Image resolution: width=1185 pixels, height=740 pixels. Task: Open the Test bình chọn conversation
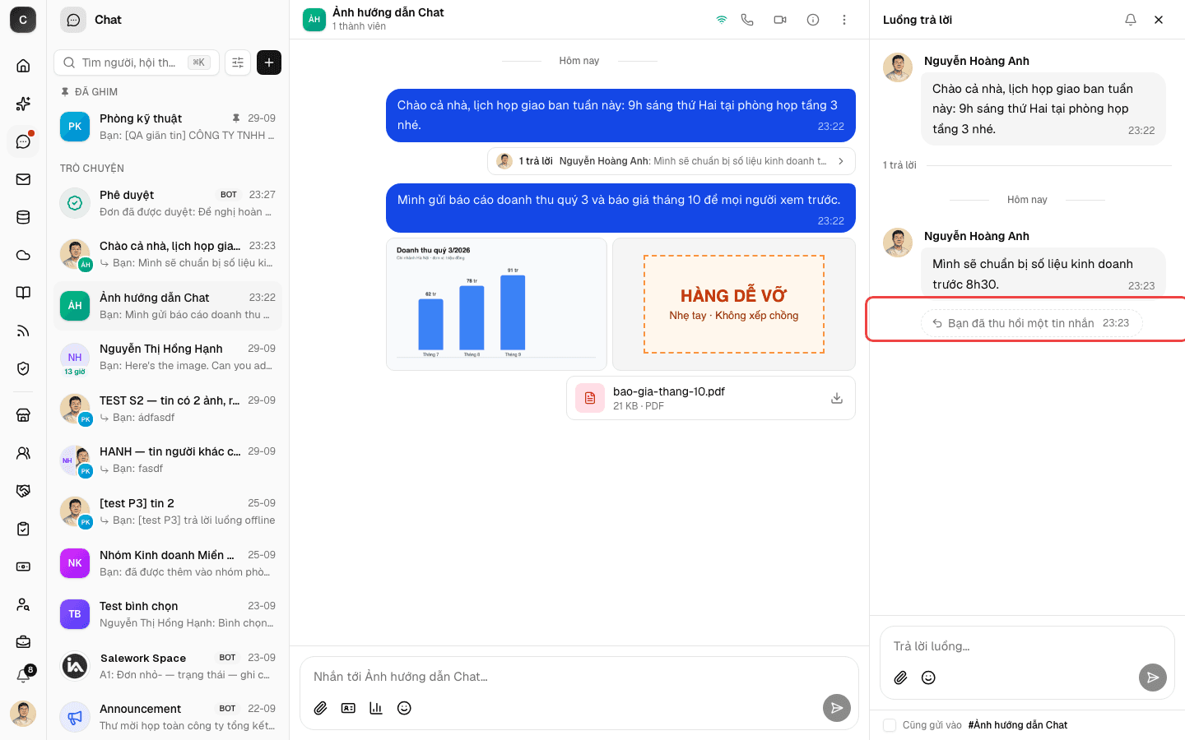(168, 614)
